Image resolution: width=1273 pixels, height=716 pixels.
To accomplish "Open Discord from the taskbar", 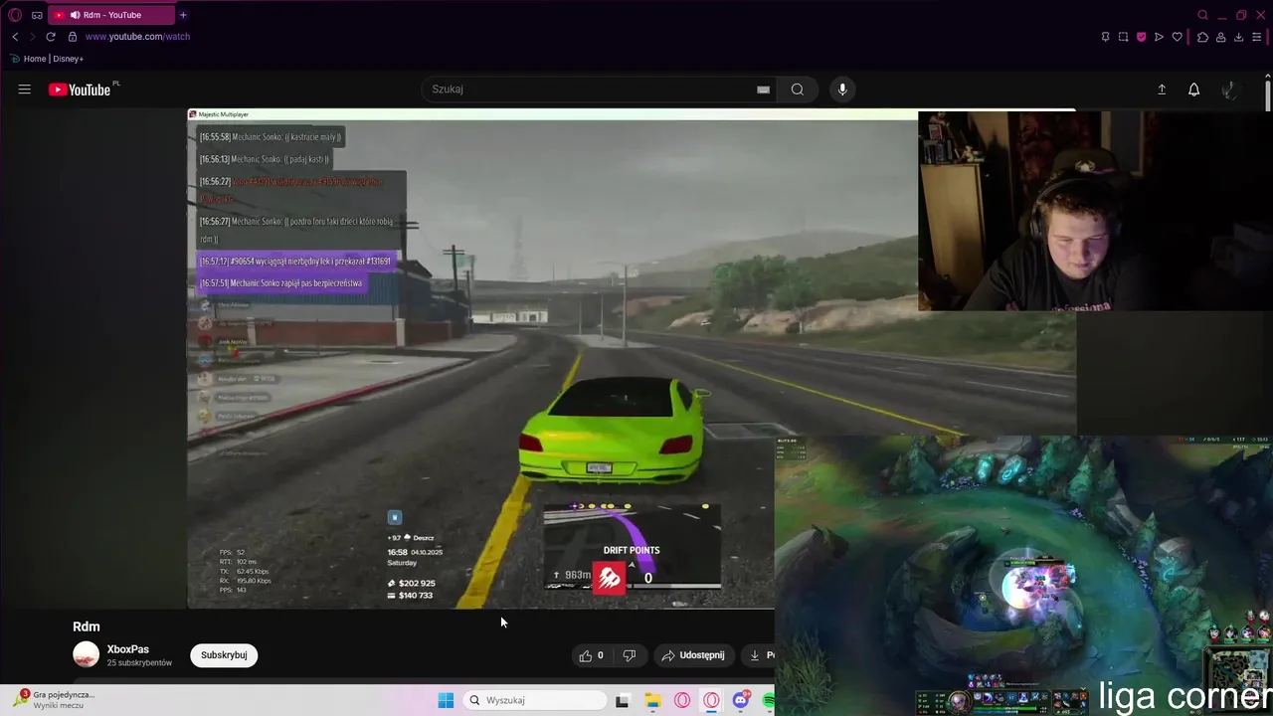I will pos(740,701).
